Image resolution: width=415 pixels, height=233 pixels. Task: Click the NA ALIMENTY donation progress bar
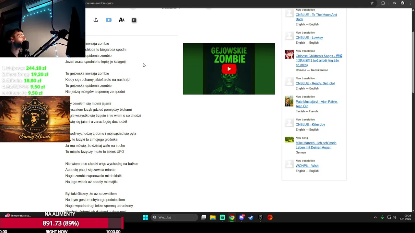click(62, 223)
